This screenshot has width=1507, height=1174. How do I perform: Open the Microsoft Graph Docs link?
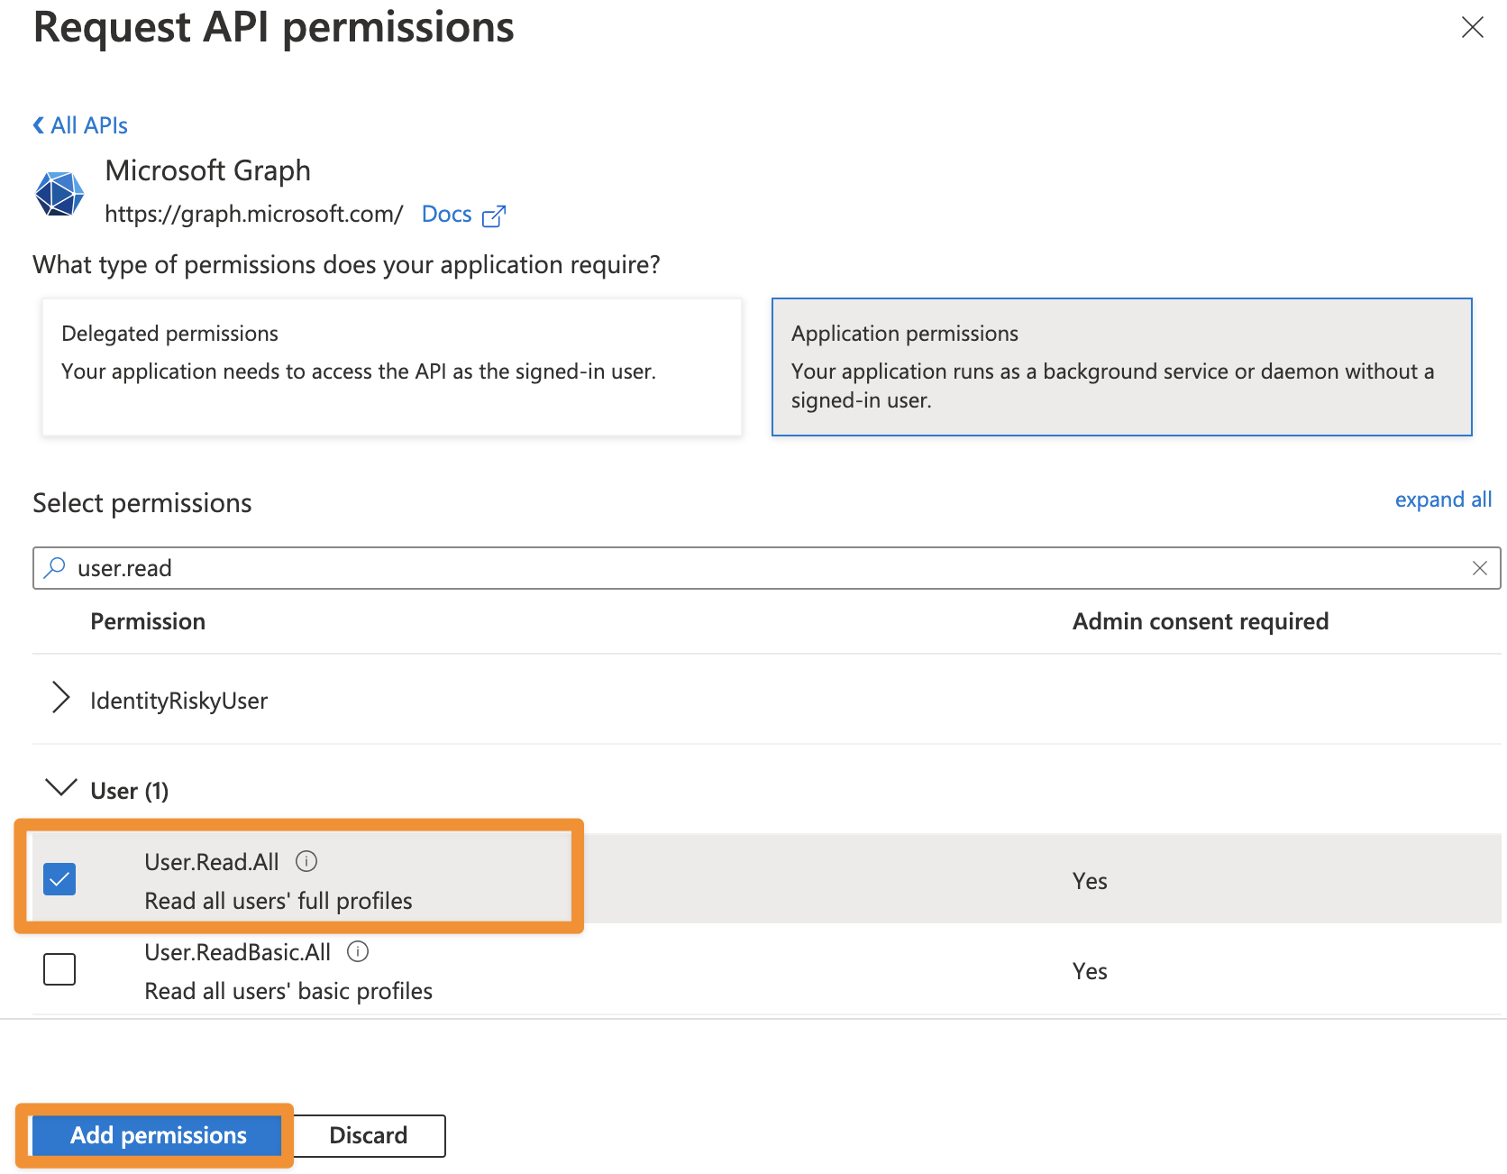tap(446, 215)
